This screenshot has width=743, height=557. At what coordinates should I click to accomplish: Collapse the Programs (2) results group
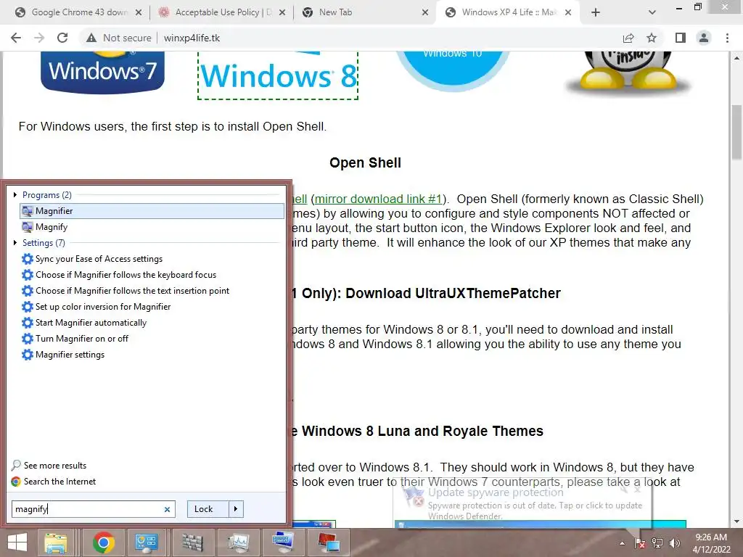(15, 194)
